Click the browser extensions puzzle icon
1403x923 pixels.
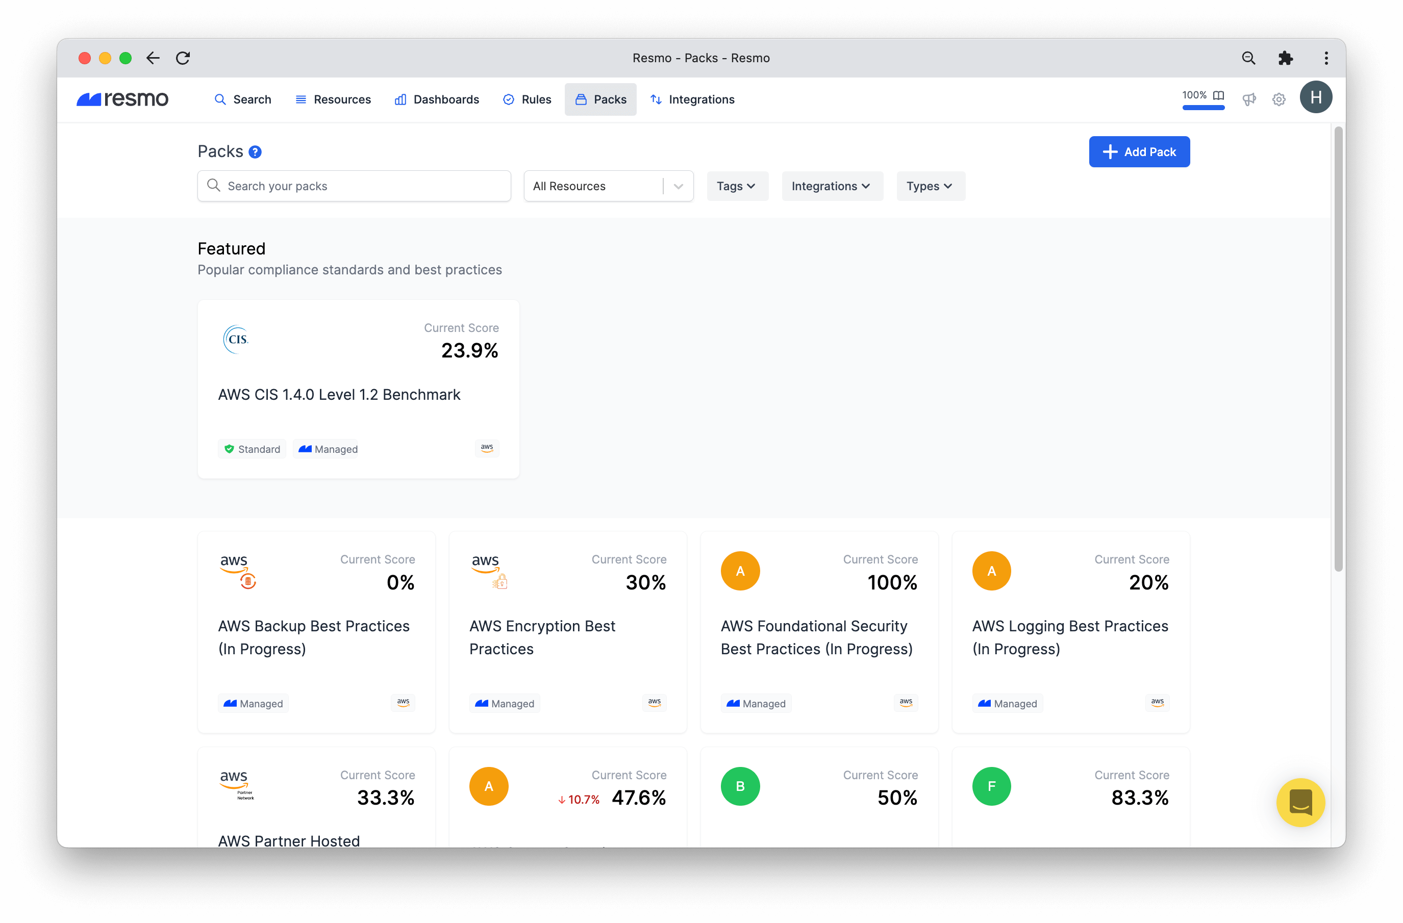tap(1285, 58)
